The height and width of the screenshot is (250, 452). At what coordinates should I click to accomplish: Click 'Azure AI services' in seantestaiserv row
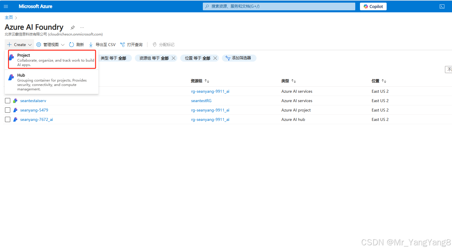coord(297,101)
